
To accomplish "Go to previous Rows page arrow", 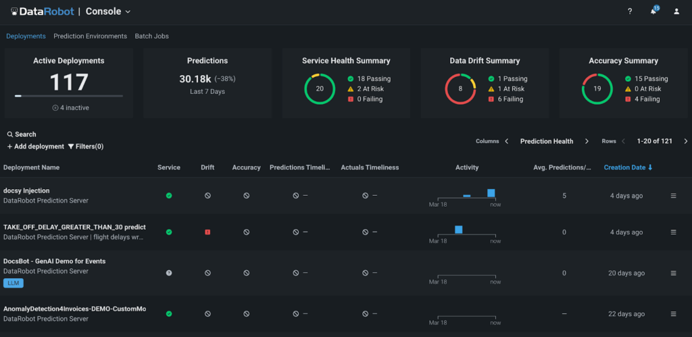I will [624, 141].
